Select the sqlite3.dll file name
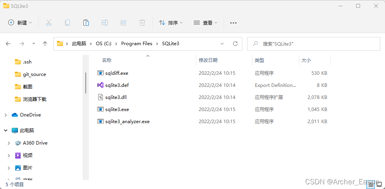This screenshot has width=385, height=189. pyautogui.click(x=116, y=97)
